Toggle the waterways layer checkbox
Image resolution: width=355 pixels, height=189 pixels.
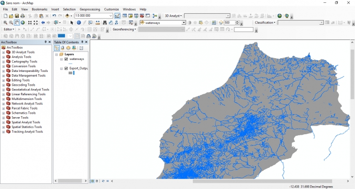point(66,59)
